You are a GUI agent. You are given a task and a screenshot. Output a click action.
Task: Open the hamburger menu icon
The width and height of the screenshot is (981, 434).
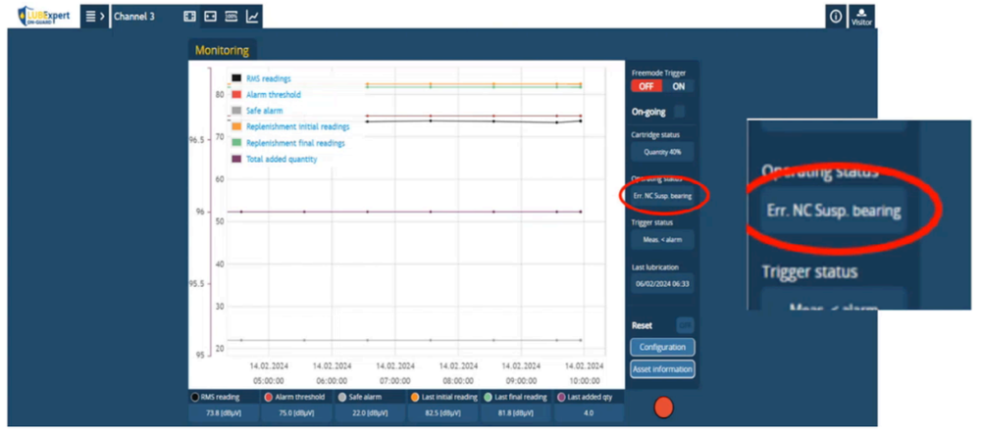[90, 17]
